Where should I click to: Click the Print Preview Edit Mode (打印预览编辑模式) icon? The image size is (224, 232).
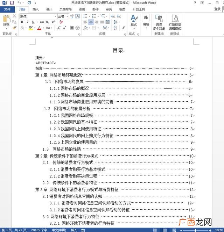(x=175, y=22)
